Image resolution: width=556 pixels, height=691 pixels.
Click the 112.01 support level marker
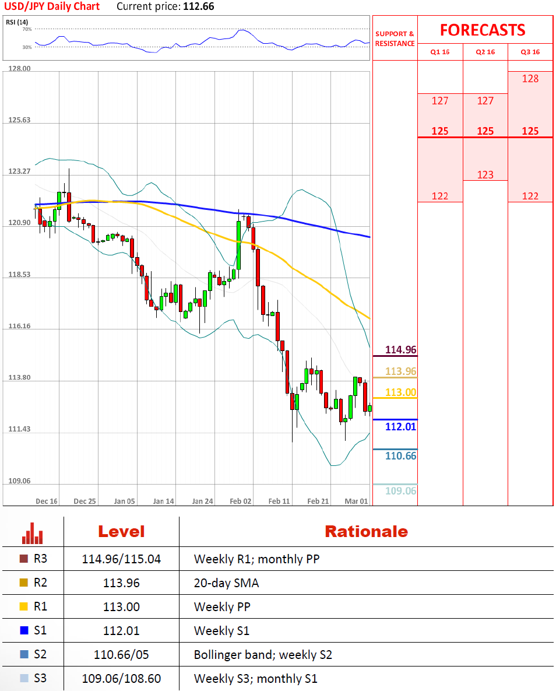(x=400, y=427)
